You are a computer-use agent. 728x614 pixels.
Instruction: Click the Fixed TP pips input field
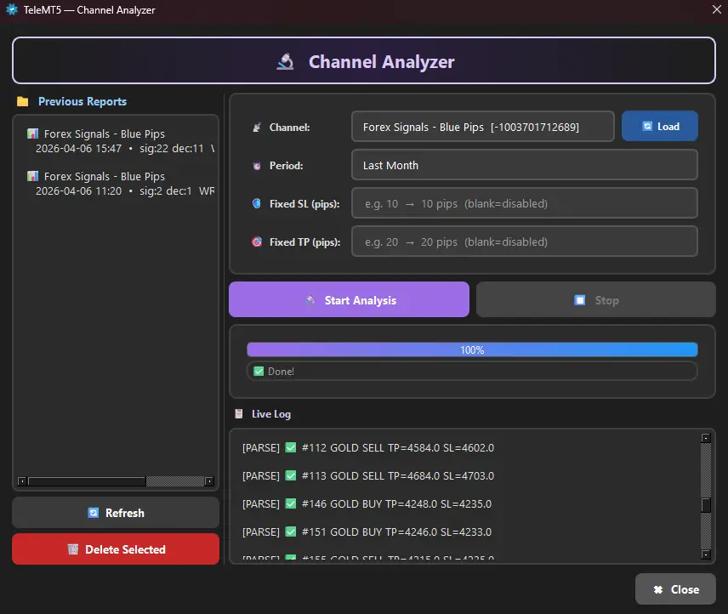pyautogui.click(x=524, y=242)
